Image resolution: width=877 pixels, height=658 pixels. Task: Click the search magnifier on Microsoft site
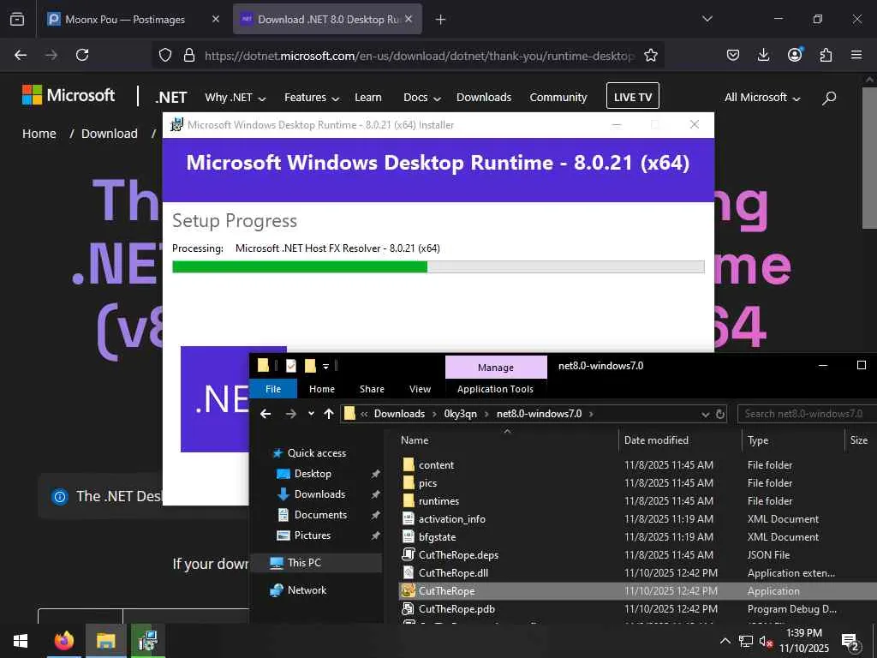click(x=829, y=98)
